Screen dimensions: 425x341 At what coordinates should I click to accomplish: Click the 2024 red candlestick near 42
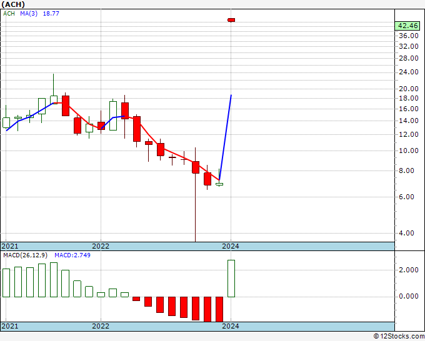(231, 20)
